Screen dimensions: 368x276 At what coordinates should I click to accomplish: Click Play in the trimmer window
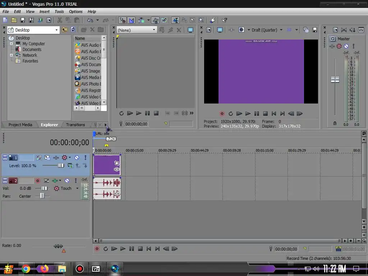138,113
